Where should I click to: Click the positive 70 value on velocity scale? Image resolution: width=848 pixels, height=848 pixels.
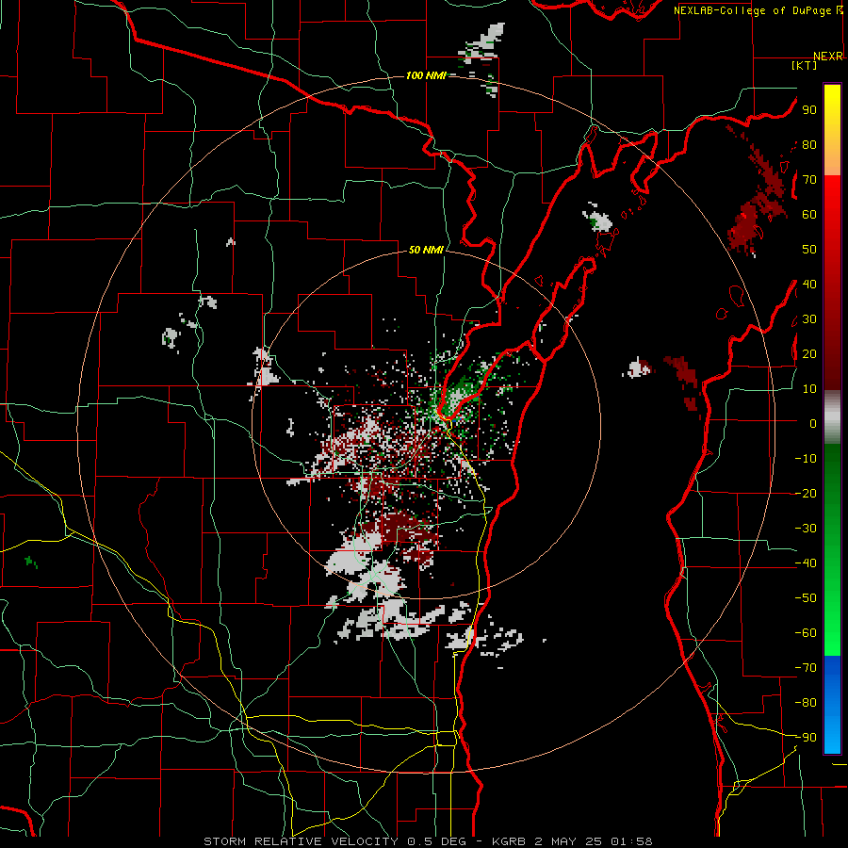(809, 180)
